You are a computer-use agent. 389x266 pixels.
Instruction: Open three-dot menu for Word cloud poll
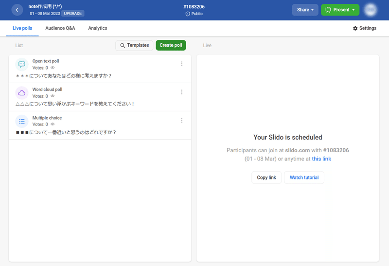[181, 92]
